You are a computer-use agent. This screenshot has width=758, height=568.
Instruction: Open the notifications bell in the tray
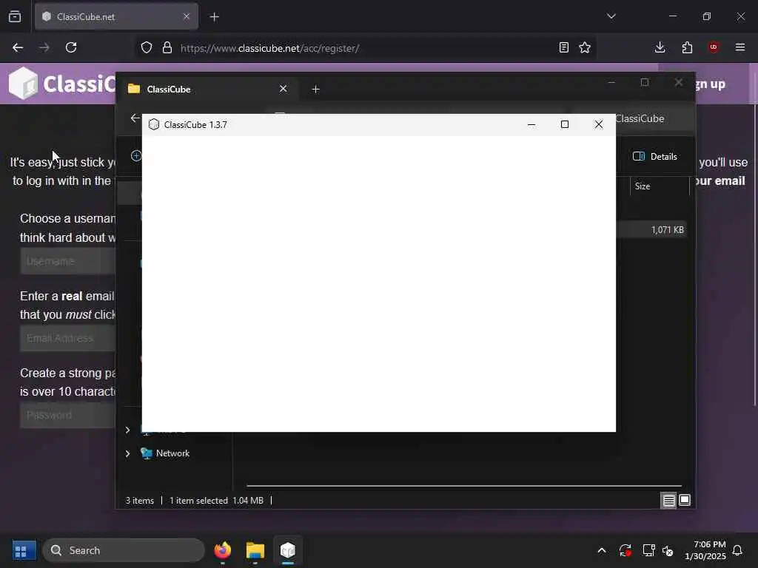pos(737,550)
